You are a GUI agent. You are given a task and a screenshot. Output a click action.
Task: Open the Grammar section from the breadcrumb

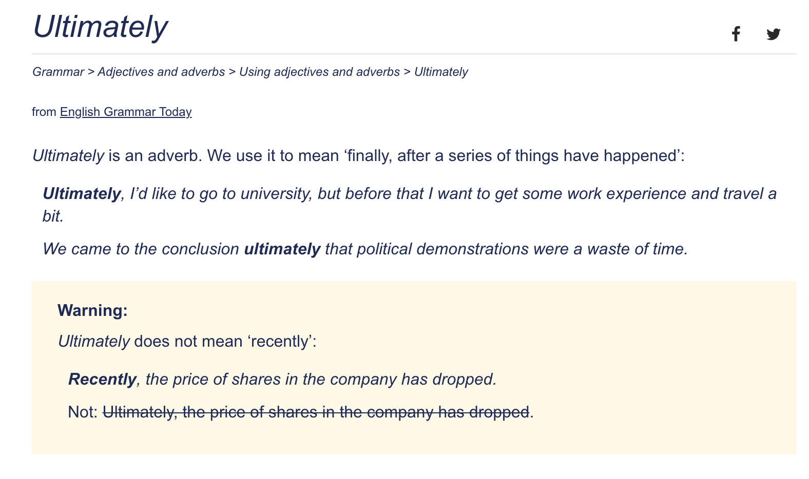(58, 72)
